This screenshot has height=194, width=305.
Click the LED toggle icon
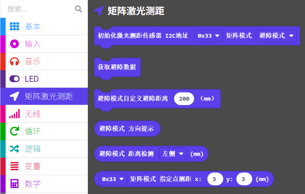[14, 79]
